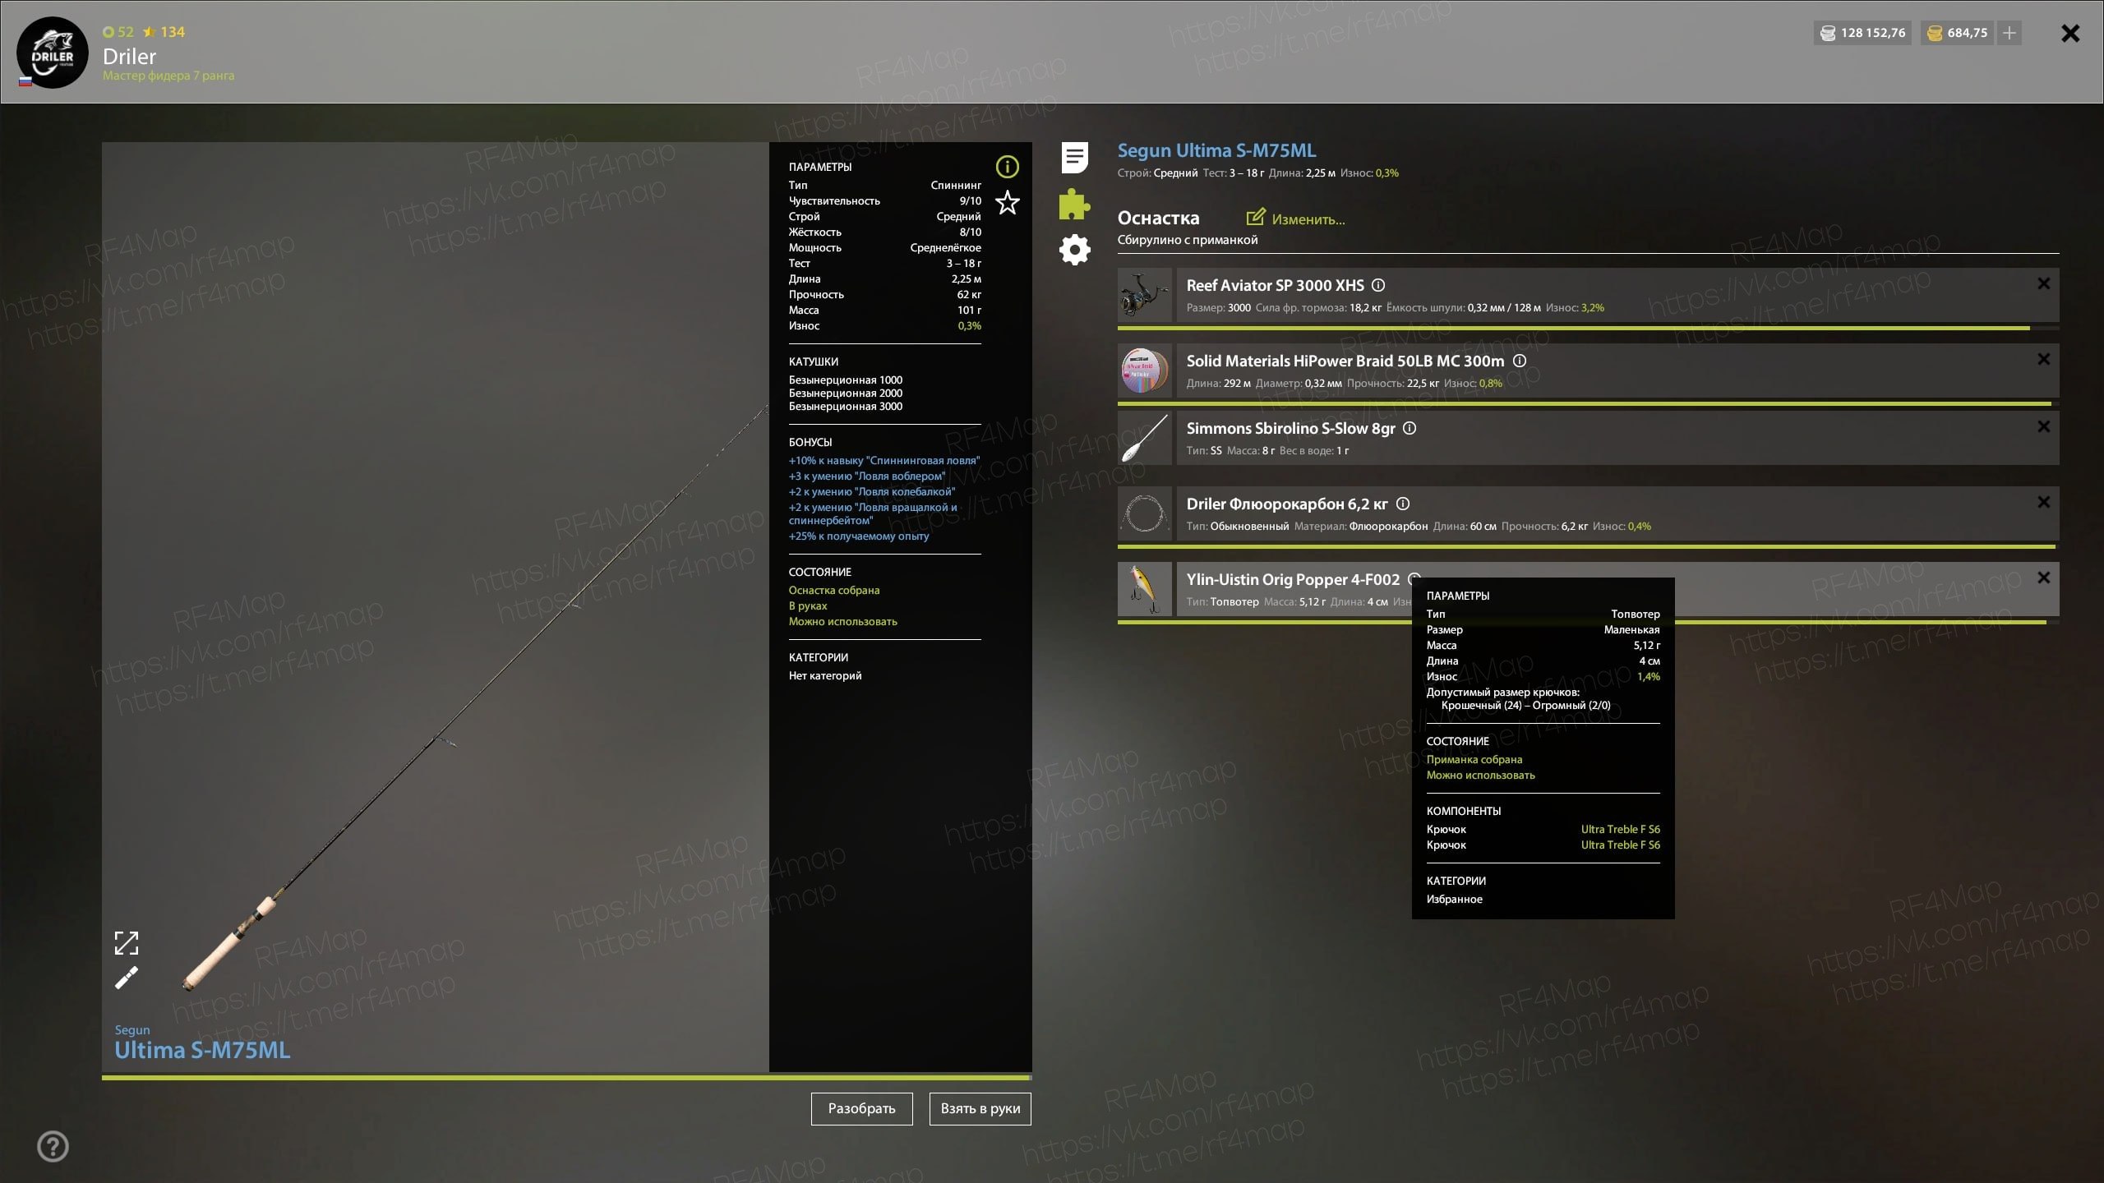Remove the Driler fluorocarbon leader
Screen dimensions: 2104x1183
[2043, 502]
